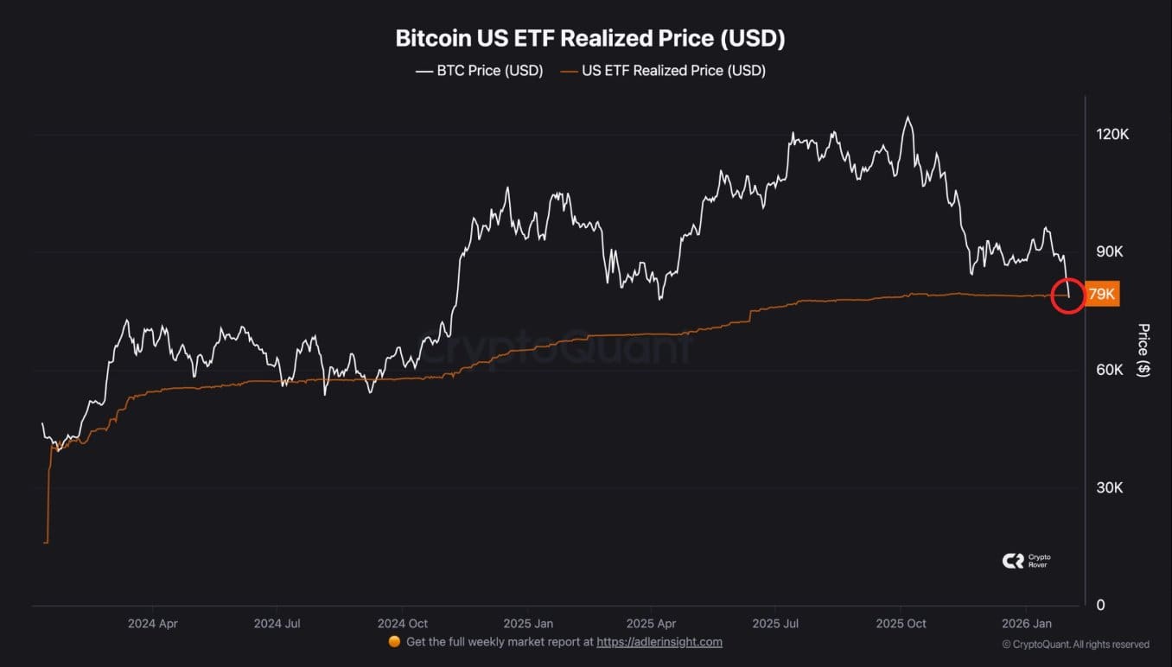Viewport: 1172px width, 667px height.
Task: Select the orange 79K price label
Action: click(1102, 295)
